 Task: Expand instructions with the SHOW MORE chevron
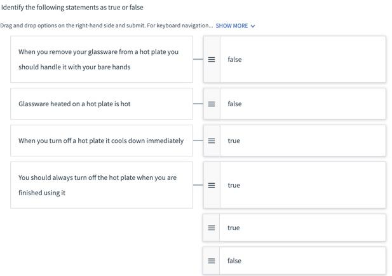coord(253,26)
